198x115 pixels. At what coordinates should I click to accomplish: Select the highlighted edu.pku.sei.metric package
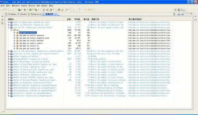pos(28,32)
